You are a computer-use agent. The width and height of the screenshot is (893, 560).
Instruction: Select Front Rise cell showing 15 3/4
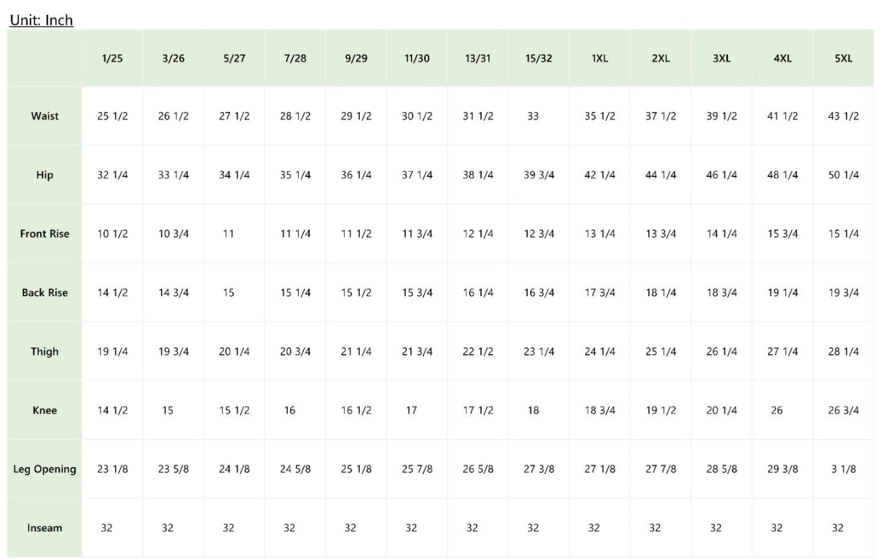point(783,234)
